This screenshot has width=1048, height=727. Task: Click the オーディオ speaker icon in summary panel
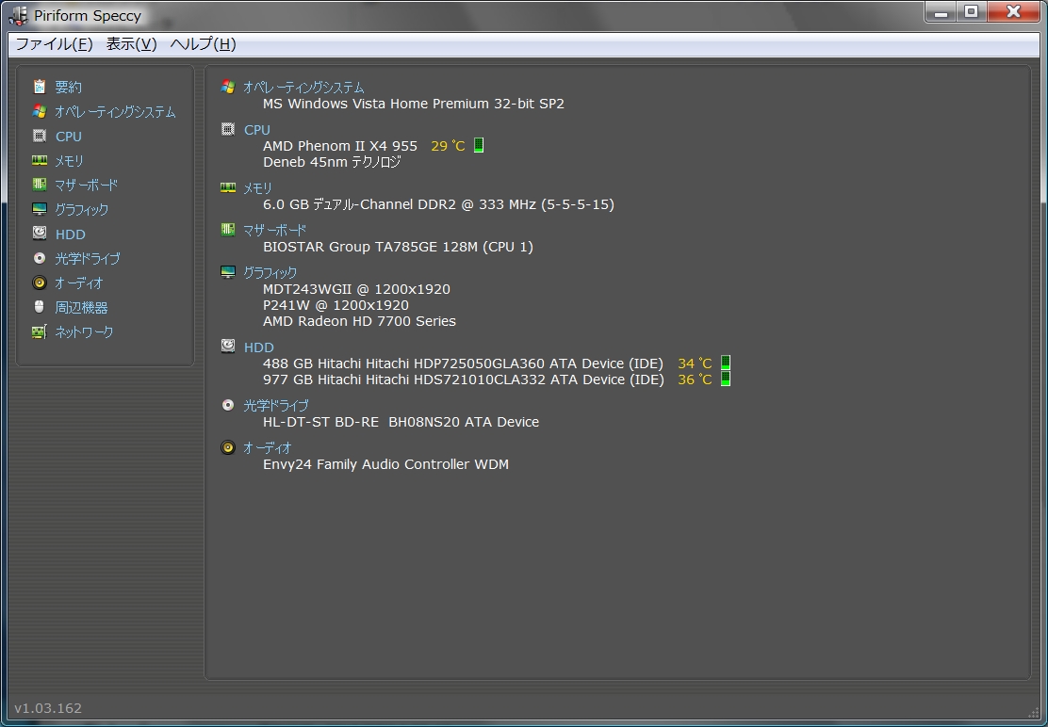228,447
